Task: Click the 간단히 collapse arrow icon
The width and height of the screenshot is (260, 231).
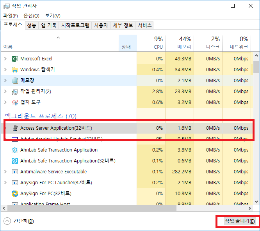Action: pyautogui.click(x=7, y=221)
